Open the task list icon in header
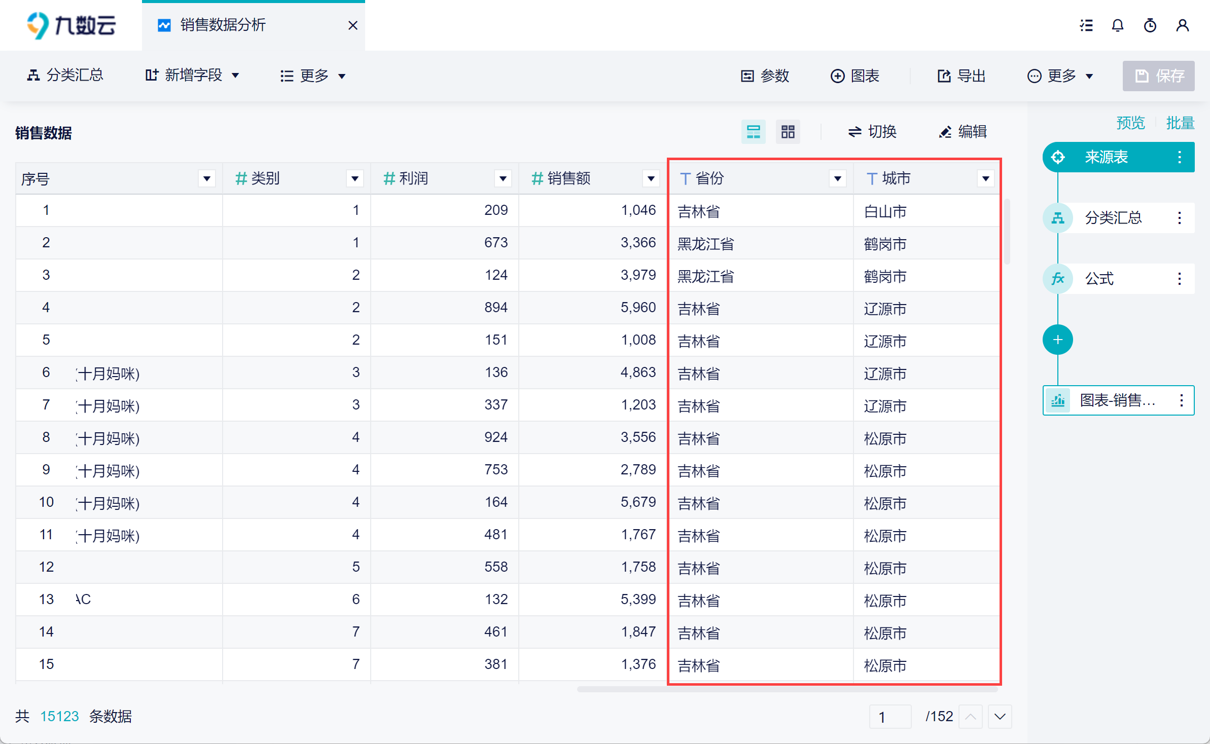 click(1086, 25)
